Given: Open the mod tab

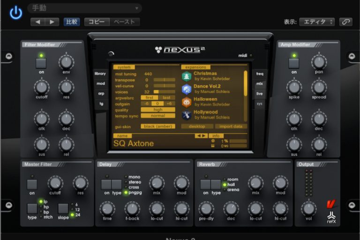Looking at the screenshot, I should (x=101, y=83).
